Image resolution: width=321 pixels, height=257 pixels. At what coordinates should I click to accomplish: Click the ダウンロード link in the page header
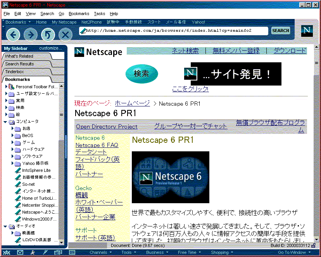[x=290, y=50]
